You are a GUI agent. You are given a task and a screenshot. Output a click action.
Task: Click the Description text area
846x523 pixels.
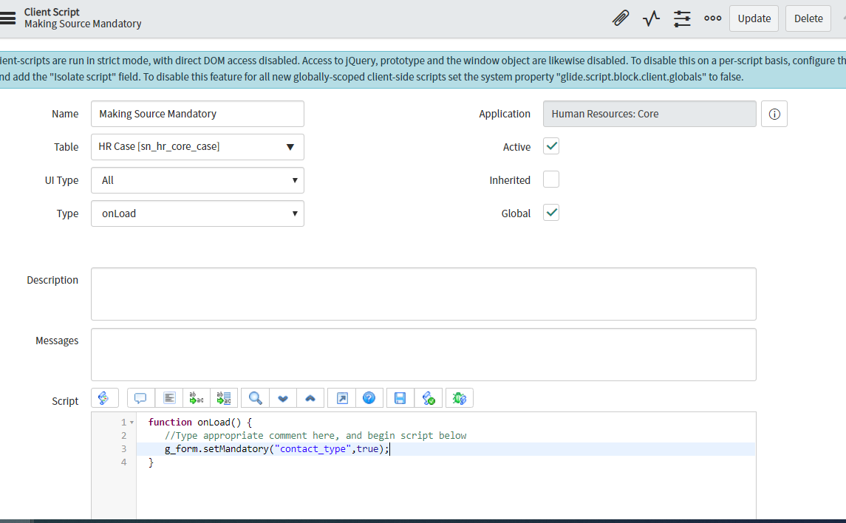pos(423,294)
